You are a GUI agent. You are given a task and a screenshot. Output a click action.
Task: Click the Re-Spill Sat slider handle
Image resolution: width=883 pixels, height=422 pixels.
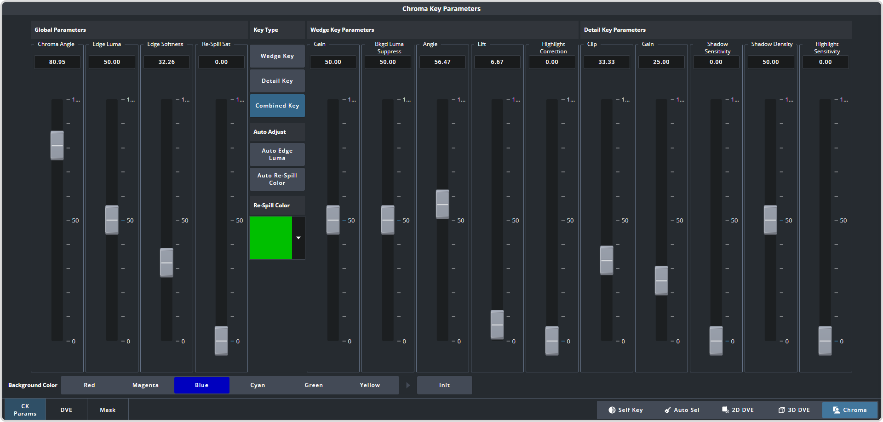tap(221, 341)
